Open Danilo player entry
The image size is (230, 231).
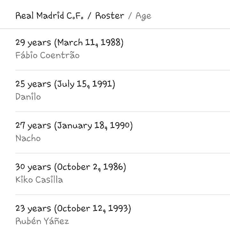[x=28, y=97]
